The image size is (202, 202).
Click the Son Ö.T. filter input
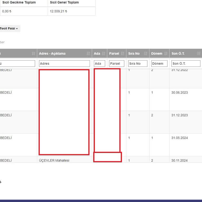tap(186, 63)
